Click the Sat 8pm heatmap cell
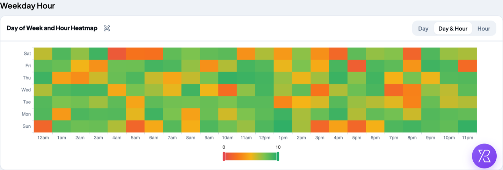Viewport: 503px width, 170px height. coord(412,53)
